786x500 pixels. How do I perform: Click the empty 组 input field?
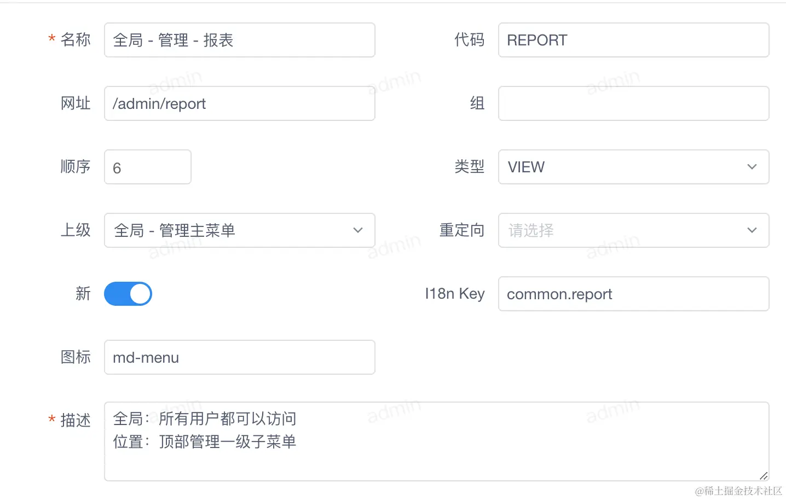(x=633, y=103)
